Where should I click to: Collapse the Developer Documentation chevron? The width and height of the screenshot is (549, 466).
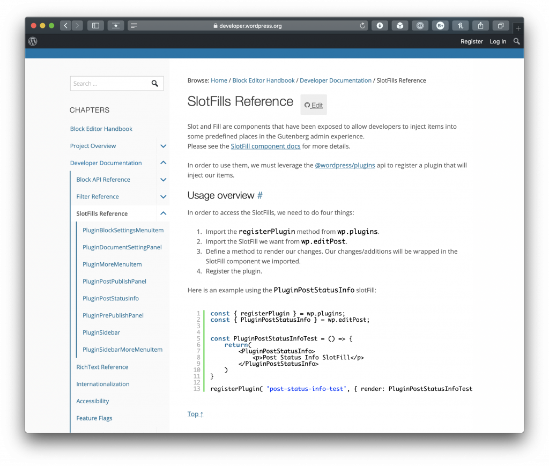coord(163,163)
